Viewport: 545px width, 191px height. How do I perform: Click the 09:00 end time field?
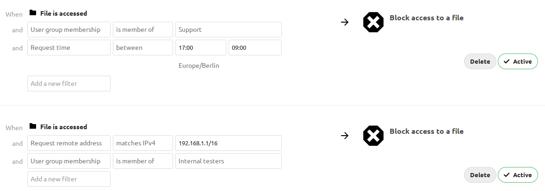[x=255, y=48]
